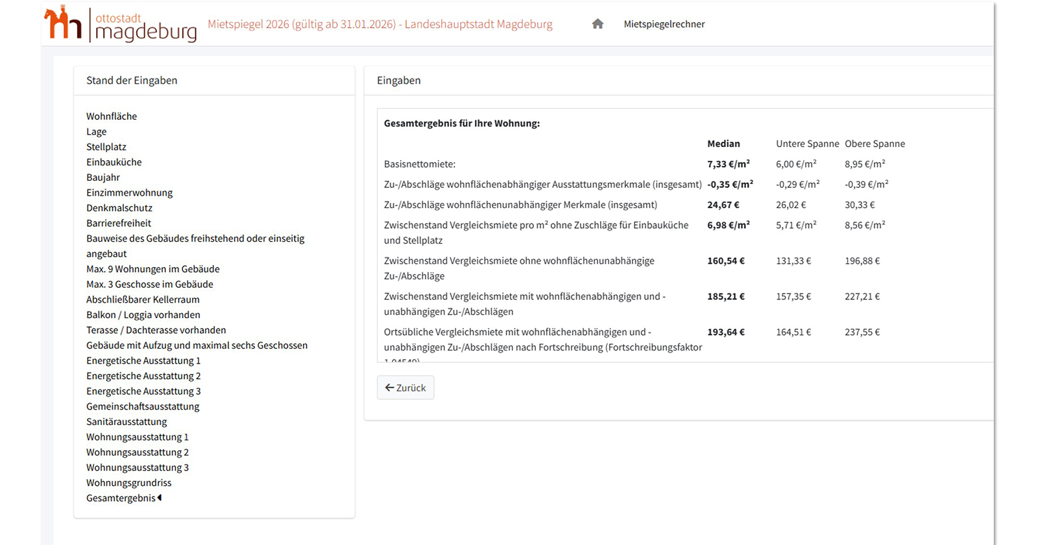Go to the Denkmalschutz entry
1038x545 pixels.
click(119, 208)
